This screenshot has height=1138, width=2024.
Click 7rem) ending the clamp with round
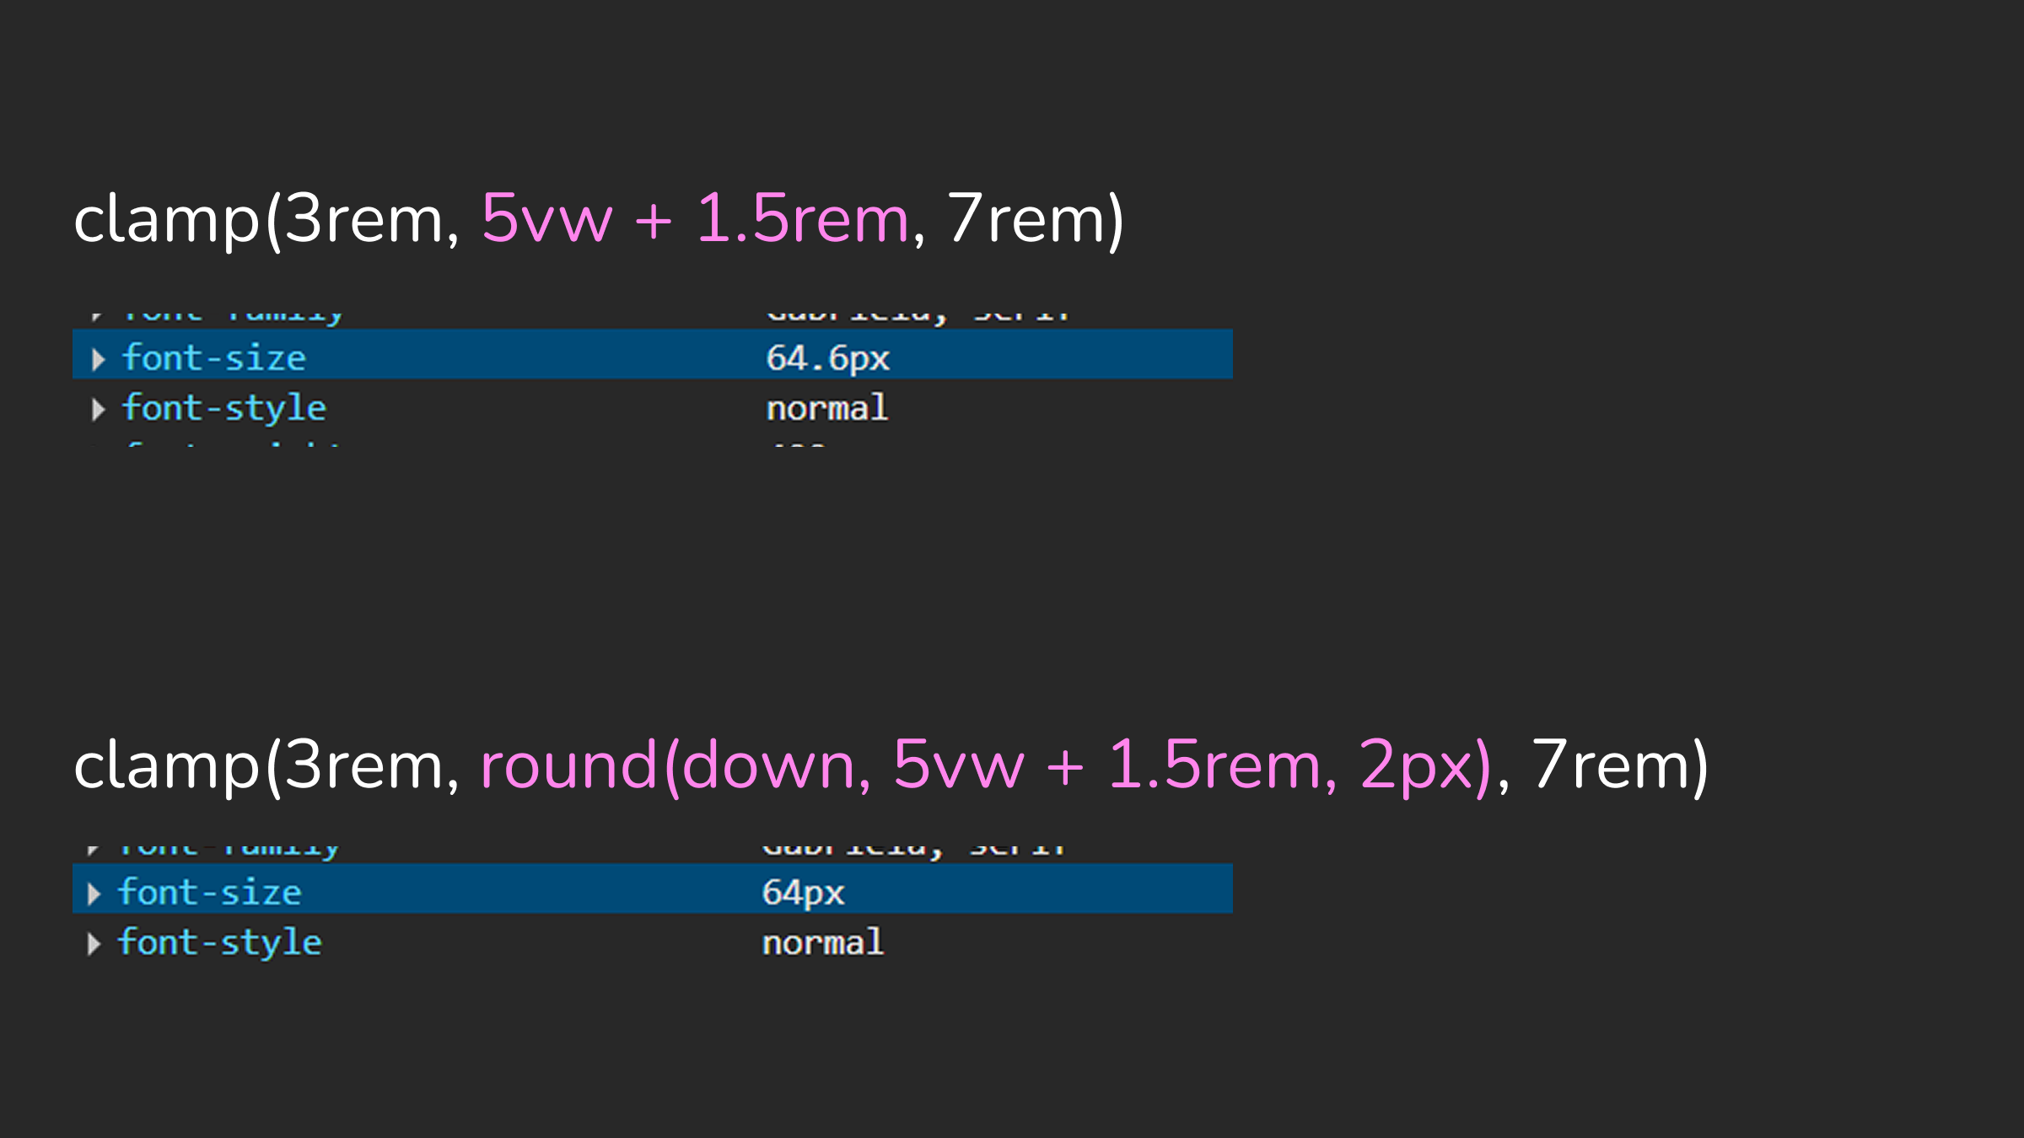coord(1620,765)
